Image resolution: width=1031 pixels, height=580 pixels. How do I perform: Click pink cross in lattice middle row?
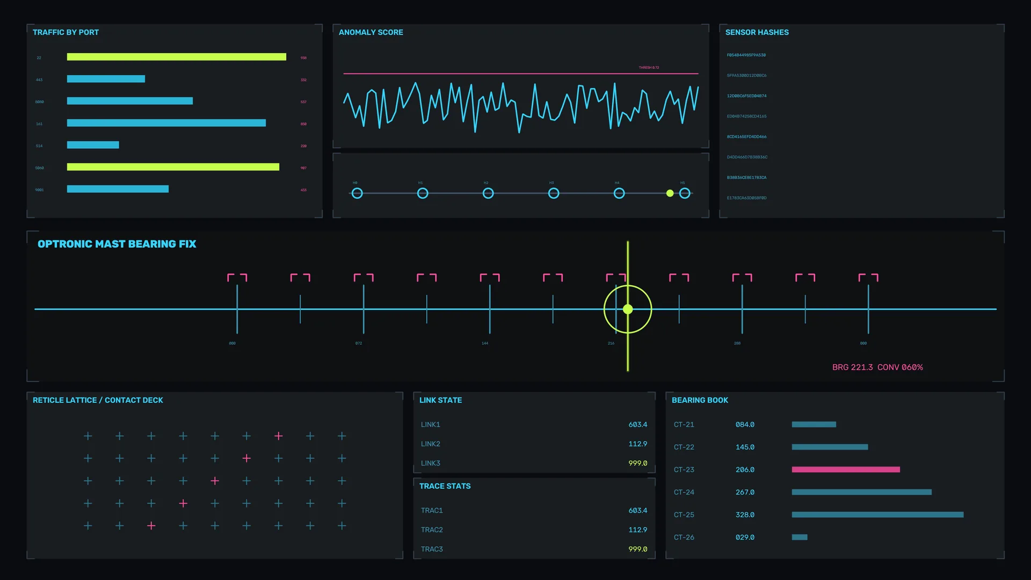coord(215,481)
